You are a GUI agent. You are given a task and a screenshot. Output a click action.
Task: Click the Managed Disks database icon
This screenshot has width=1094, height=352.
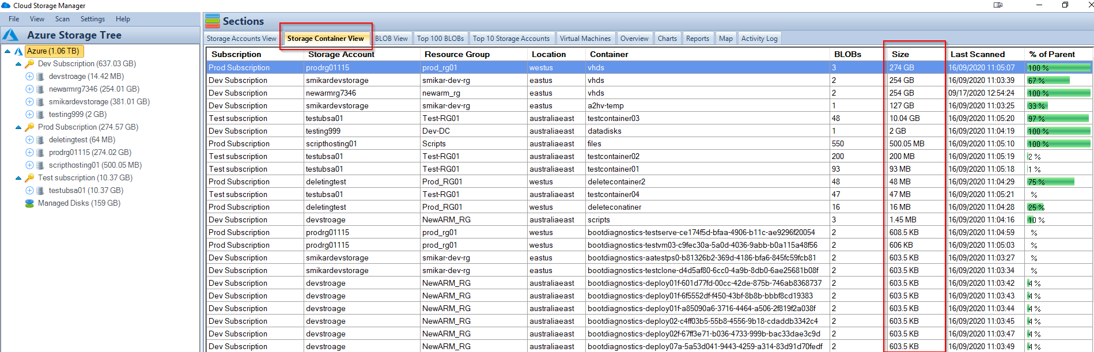pyautogui.click(x=29, y=203)
